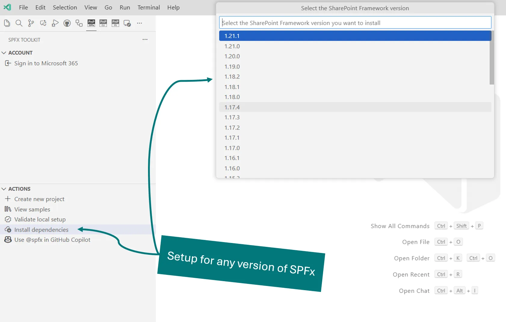Open the chat sparkle icon in the activity bar
Screen dimensions: 506x322
coord(43,23)
